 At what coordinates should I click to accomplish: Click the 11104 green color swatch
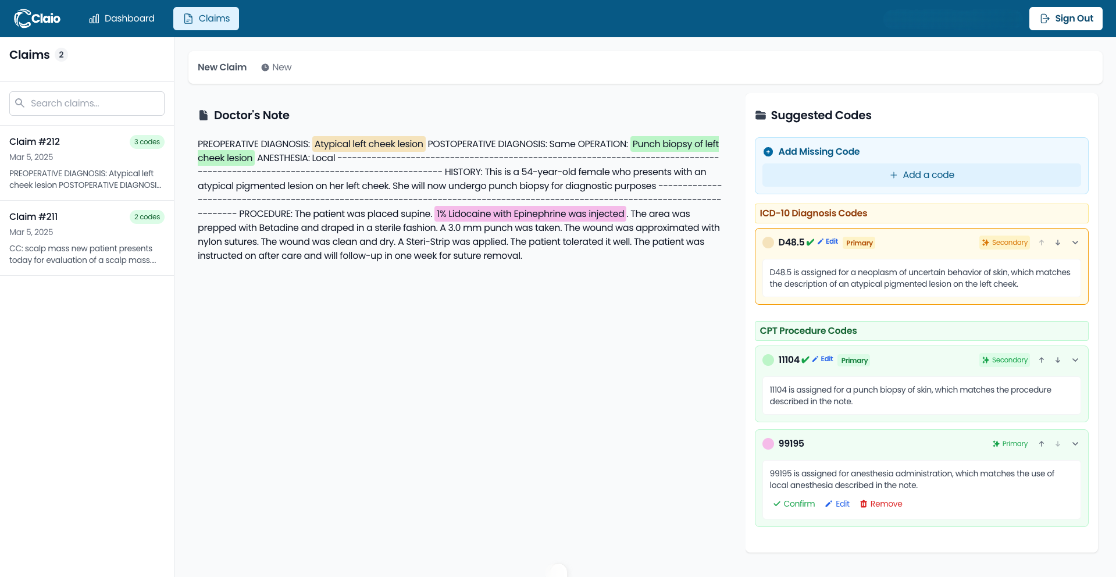point(768,360)
